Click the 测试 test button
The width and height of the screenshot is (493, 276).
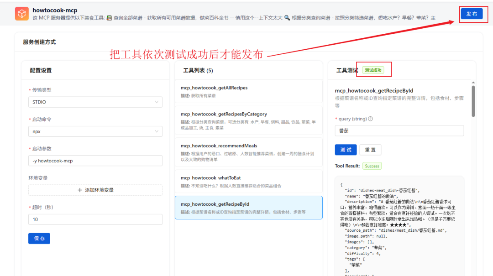coord(346,150)
